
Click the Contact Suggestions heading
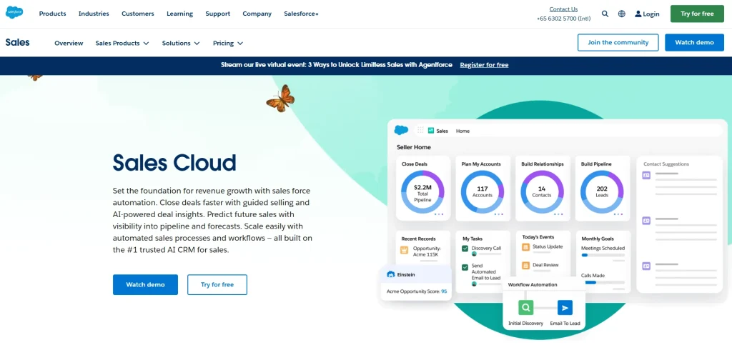(x=666, y=164)
